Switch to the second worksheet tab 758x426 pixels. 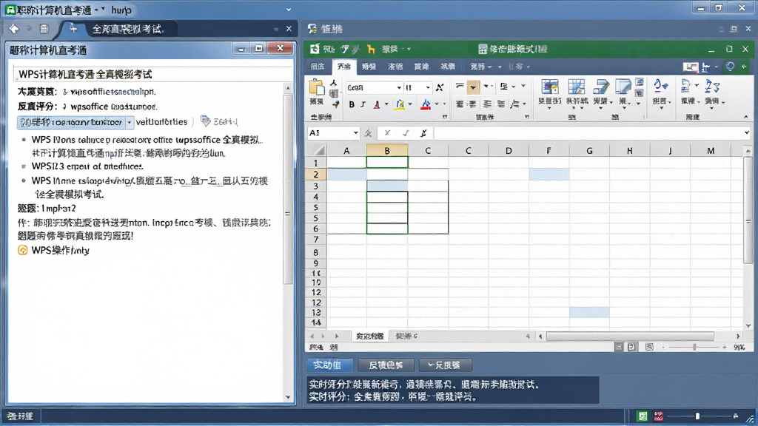[x=406, y=337]
